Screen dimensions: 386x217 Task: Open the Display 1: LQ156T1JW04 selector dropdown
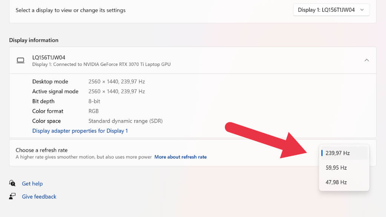coord(331,10)
